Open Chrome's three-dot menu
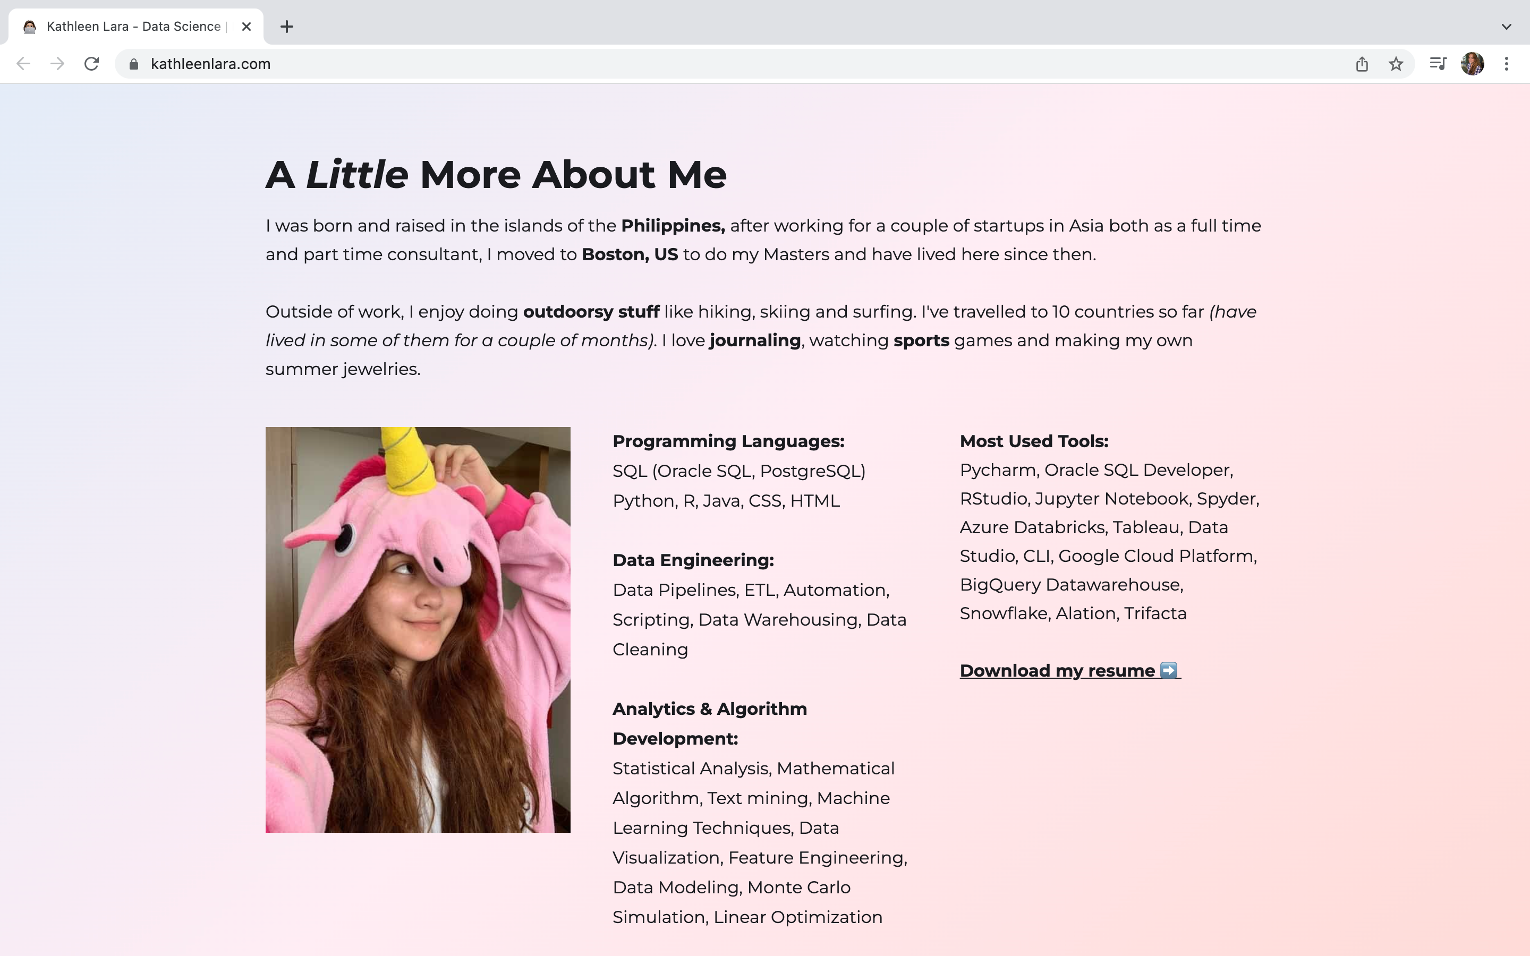The image size is (1530, 956). (x=1506, y=64)
